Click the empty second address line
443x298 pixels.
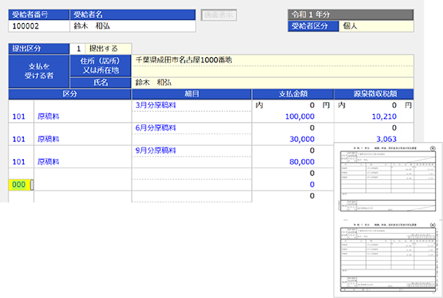(273, 71)
